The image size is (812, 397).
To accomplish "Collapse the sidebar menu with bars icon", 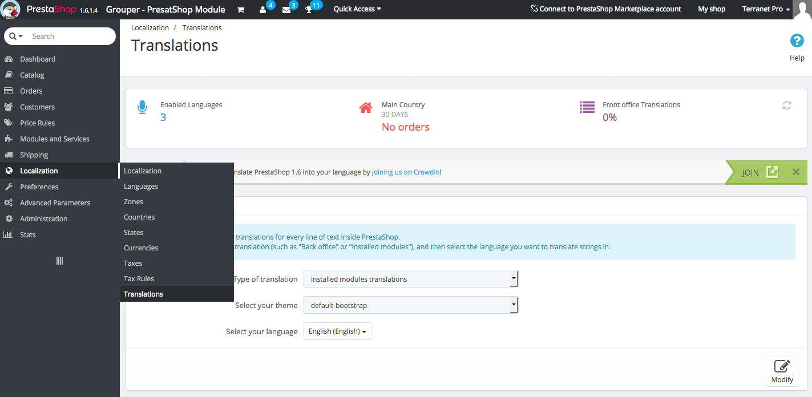I will point(59,261).
